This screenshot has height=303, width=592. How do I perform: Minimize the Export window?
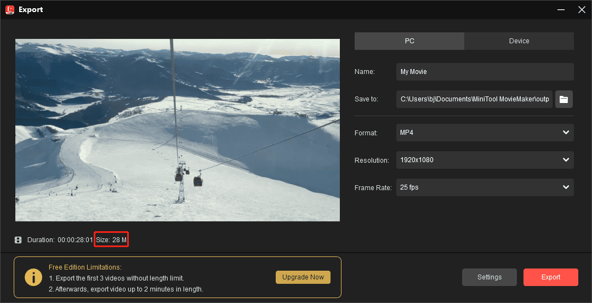pyautogui.click(x=562, y=10)
